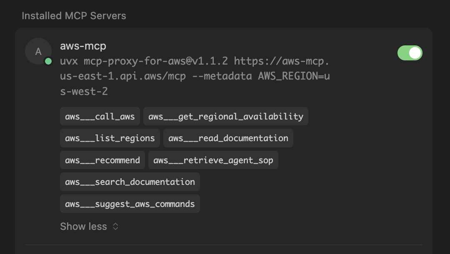Click the https://aws-mcp. URL text
Viewport: 450px width, 254px height.
pyautogui.click(x=282, y=62)
